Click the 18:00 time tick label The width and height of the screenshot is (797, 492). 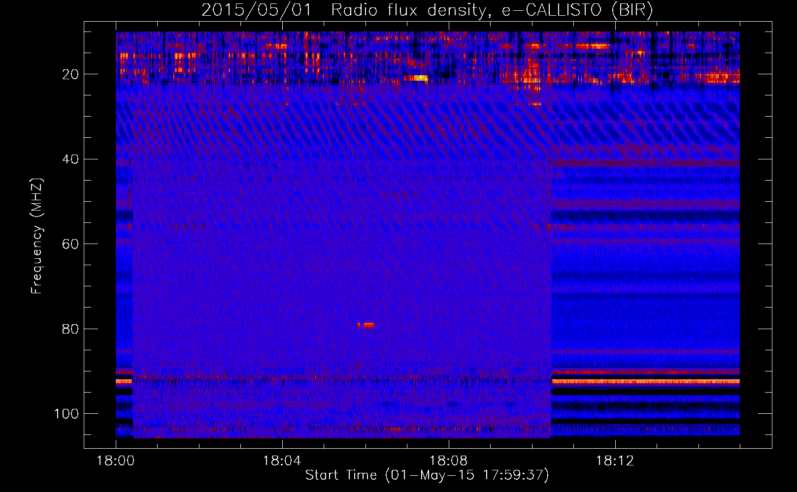coord(116,461)
